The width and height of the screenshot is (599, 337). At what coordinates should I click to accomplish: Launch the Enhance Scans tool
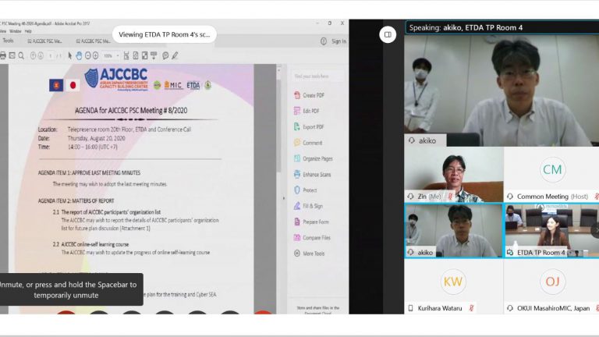point(317,174)
